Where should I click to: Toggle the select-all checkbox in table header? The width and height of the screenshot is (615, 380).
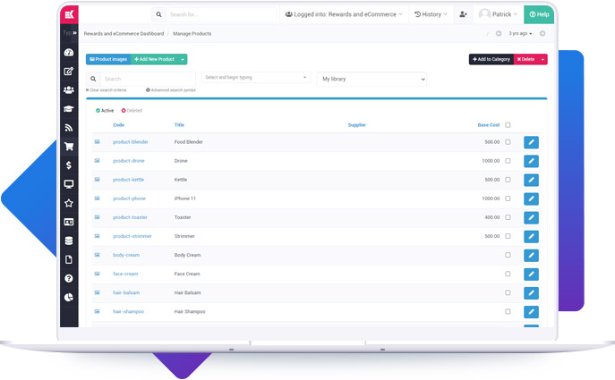pyautogui.click(x=508, y=125)
